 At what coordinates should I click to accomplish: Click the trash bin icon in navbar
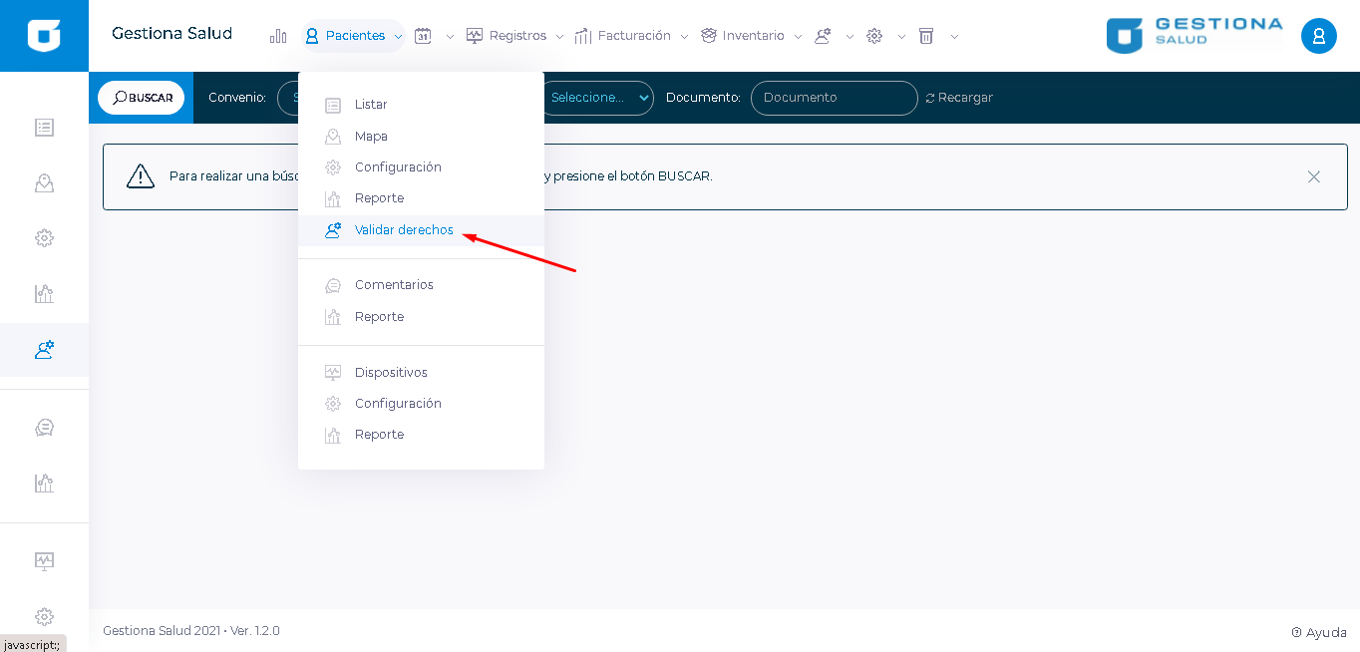926,36
